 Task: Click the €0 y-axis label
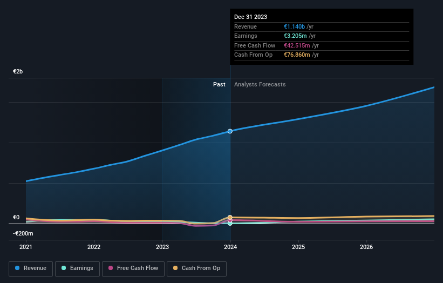[16, 217]
